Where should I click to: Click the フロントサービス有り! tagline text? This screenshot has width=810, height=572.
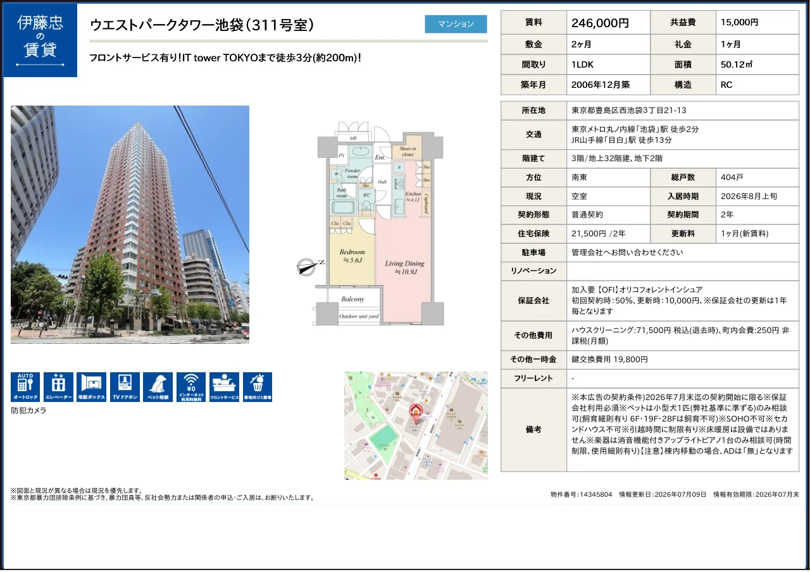(225, 58)
